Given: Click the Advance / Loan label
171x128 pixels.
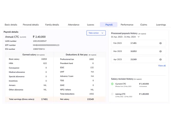Looking at the screenshot, I should click(x=67, y=76).
